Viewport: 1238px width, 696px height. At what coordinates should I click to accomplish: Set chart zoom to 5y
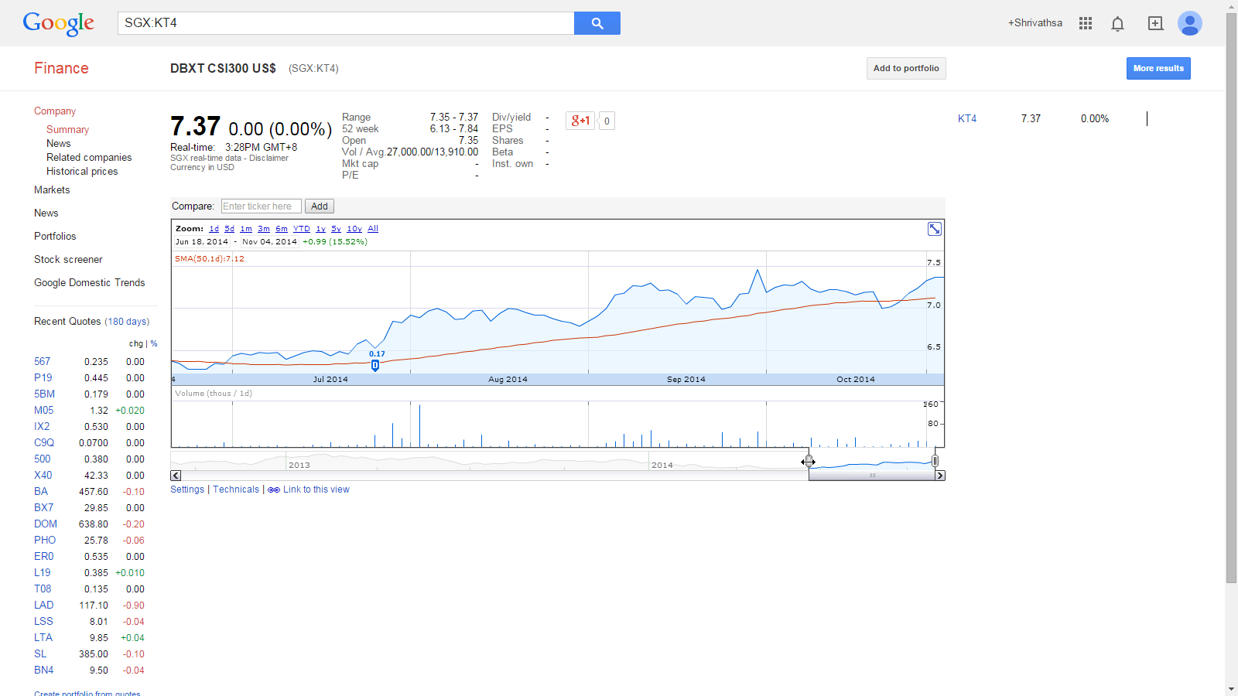pyautogui.click(x=336, y=229)
